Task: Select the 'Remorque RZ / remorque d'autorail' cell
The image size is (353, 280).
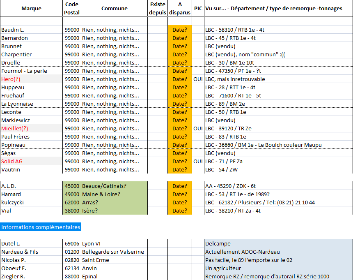Action: (x=278, y=276)
